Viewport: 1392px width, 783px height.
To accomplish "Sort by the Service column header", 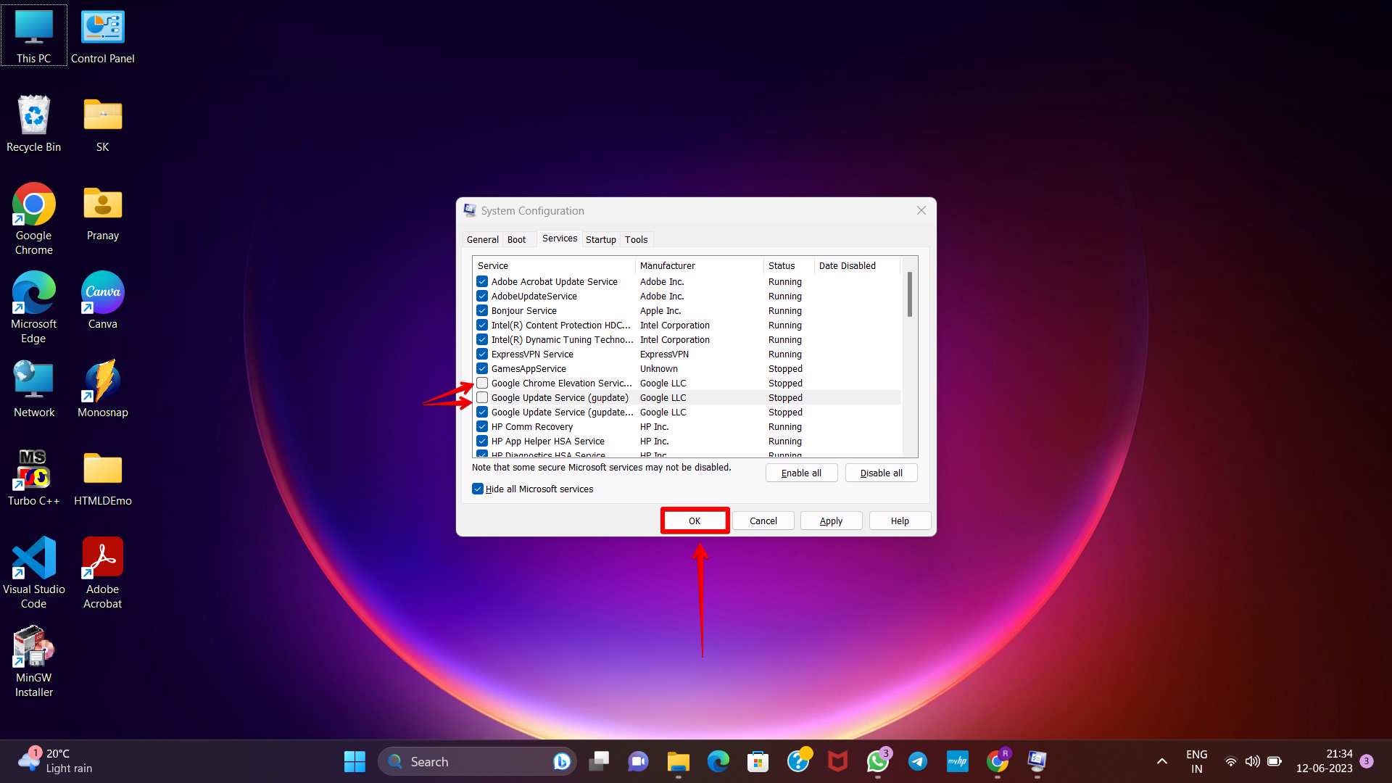I will (554, 265).
